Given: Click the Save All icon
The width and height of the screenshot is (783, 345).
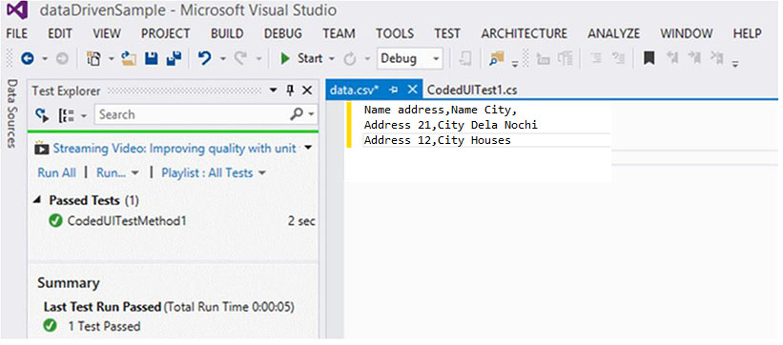Looking at the screenshot, I should pyautogui.click(x=174, y=58).
